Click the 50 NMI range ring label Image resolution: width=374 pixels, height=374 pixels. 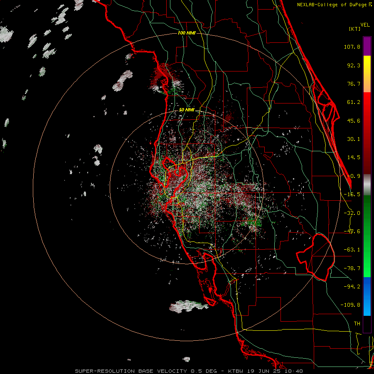click(x=187, y=110)
